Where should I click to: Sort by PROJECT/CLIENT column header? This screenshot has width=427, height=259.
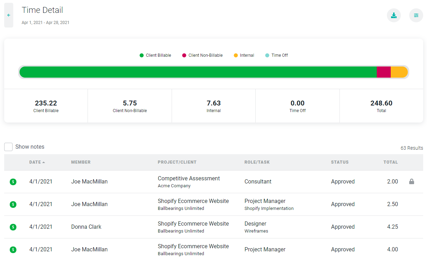pyautogui.click(x=177, y=162)
